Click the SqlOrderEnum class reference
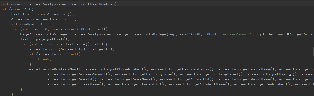The image size is (314, 96). (270, 34)
